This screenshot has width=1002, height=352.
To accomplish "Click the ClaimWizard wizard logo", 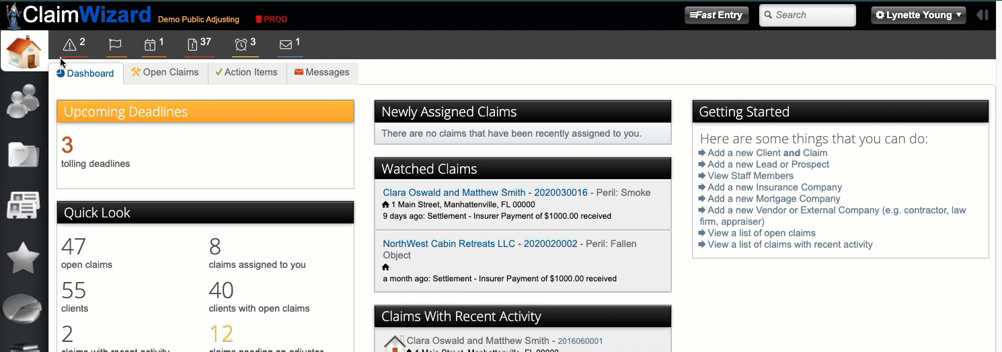I will (12, 15).
